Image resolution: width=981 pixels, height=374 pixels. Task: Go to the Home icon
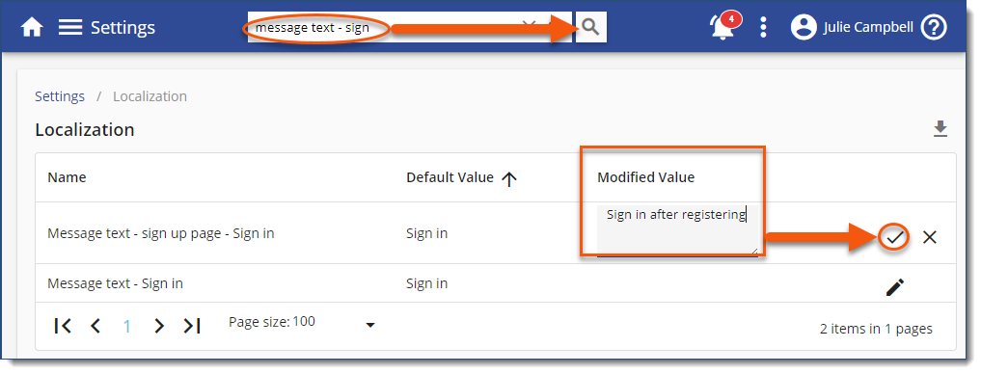[32, 28]
